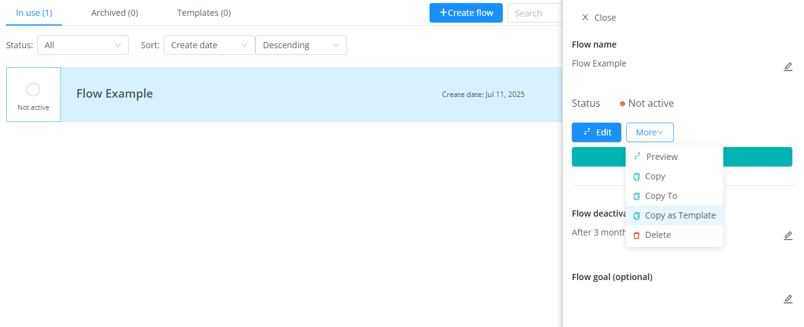Switch to the Archived tab
The height and width of the screenshot is (327, 804).
(114, 13)
